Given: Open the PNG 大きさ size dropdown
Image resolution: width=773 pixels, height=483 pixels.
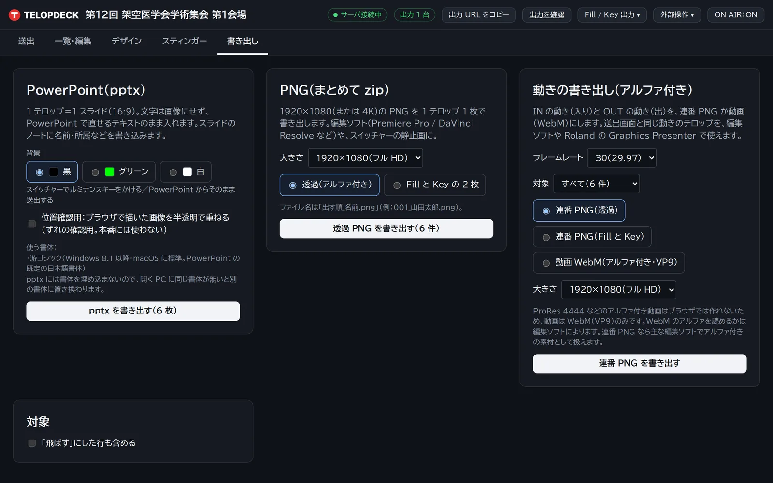Looking at the screenshot, I should coord(366,158).
